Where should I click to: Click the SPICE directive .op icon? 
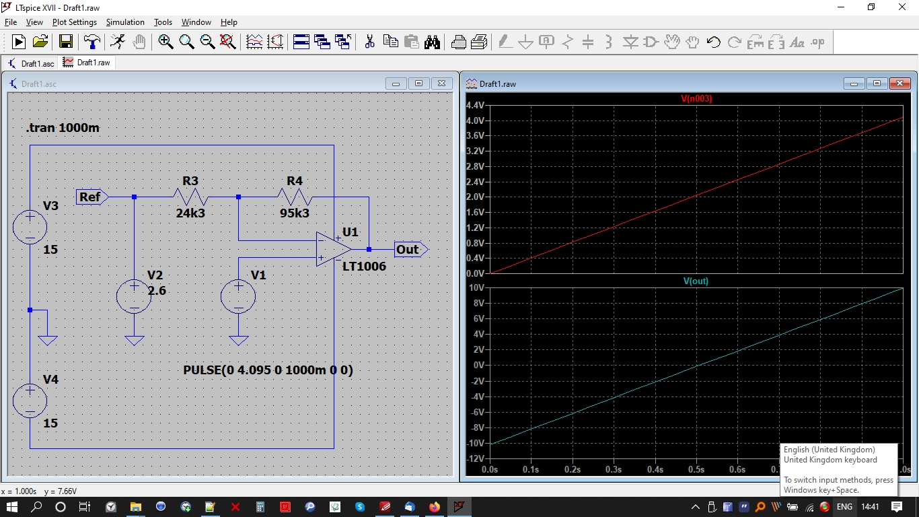[817, 42]
